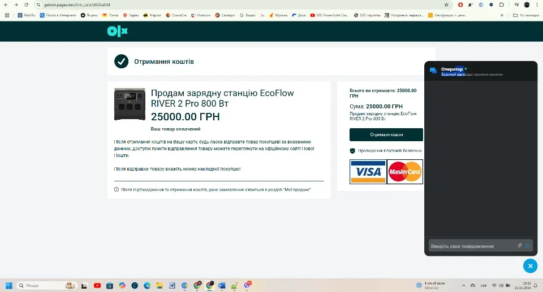Click the Ваш товар оплачений text

[x=175, y=129]
